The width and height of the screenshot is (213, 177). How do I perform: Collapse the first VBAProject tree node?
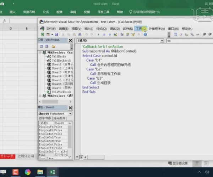(x=40, y=52)
